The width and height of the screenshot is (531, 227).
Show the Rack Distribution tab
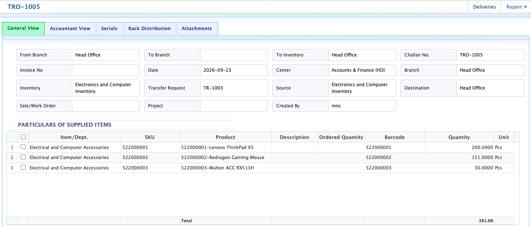pos(149,29)
